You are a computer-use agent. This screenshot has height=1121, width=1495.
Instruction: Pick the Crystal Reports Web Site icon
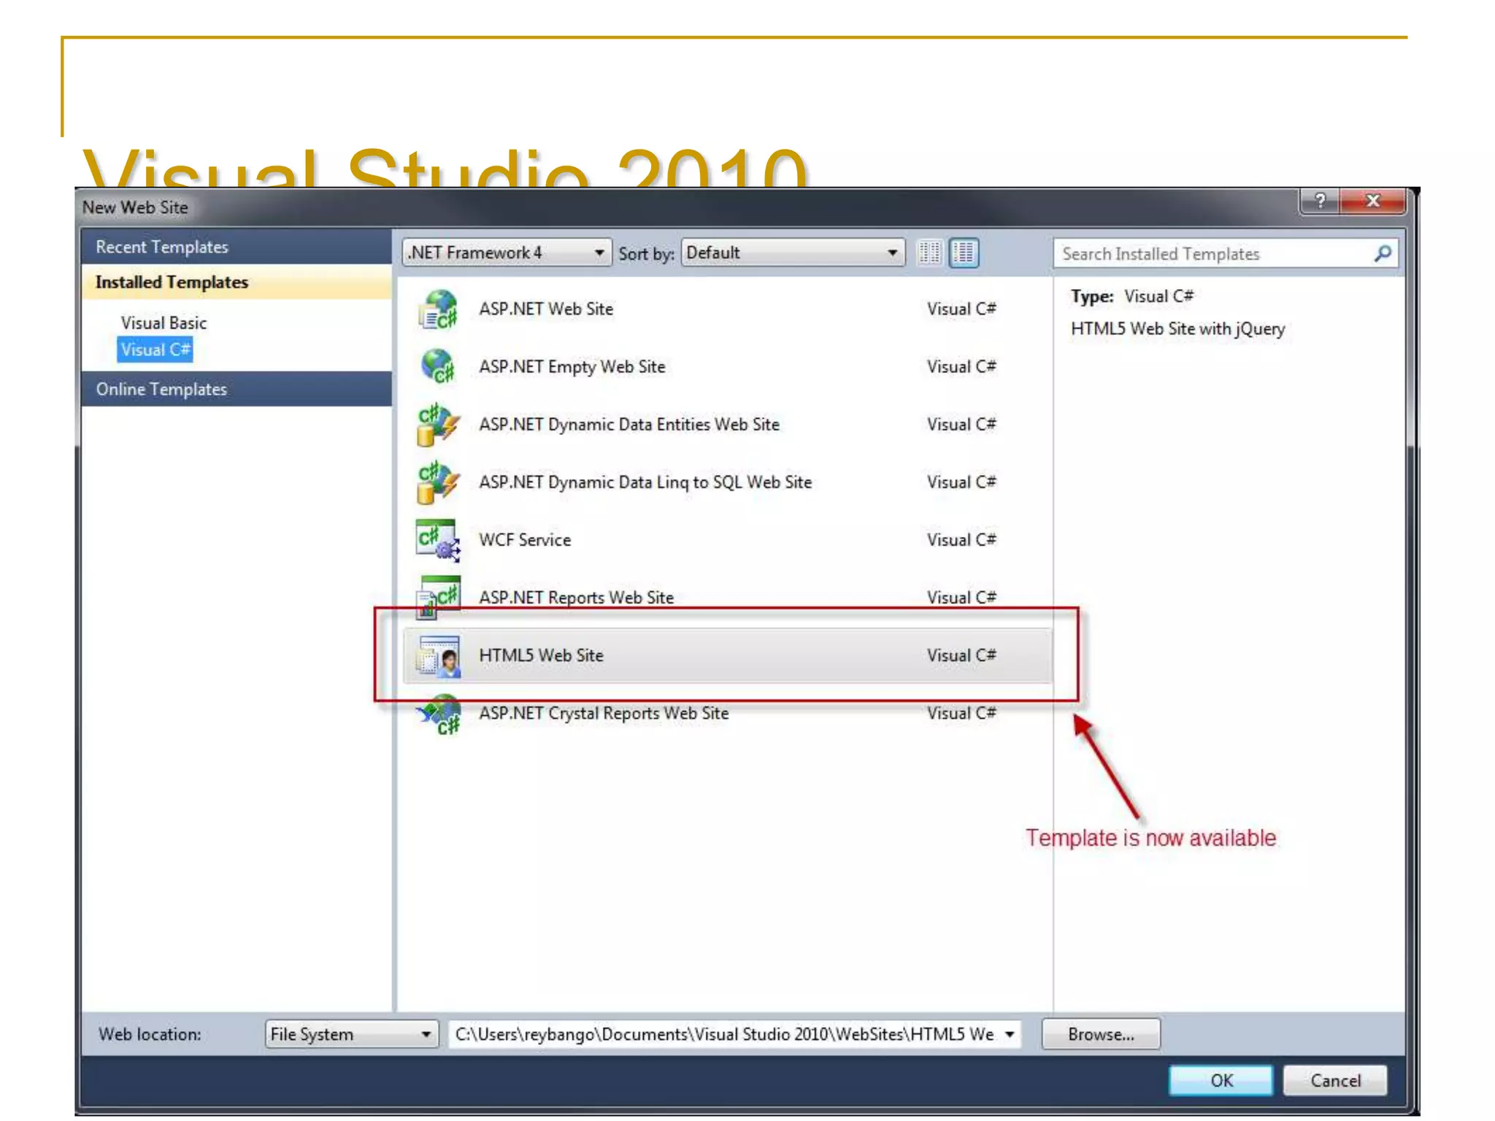[439, 714]
